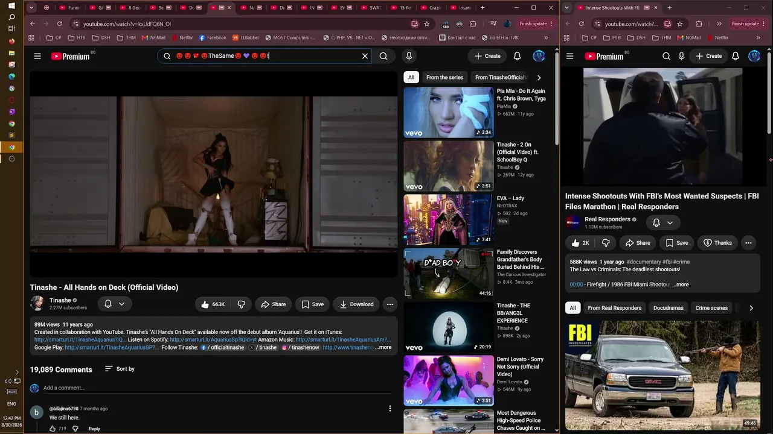Open more actions menu next to Thanks button
773x434 pixels.
coord(748,243)
